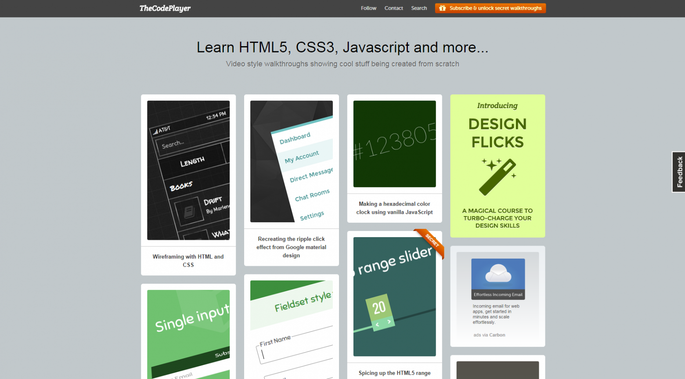685x379 pixels.
Task: Click the SECRET ribbon on range slider card
Action: point(431,242)
